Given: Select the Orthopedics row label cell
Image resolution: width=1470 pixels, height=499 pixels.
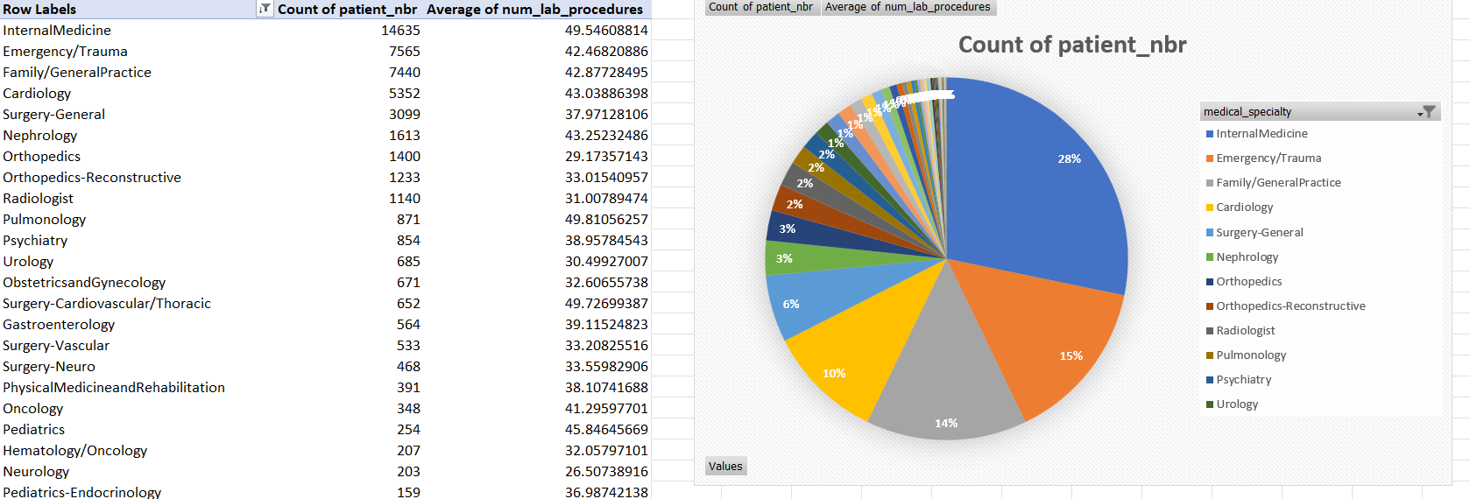Looking at the screenshot, I should [x=137, y=156].
